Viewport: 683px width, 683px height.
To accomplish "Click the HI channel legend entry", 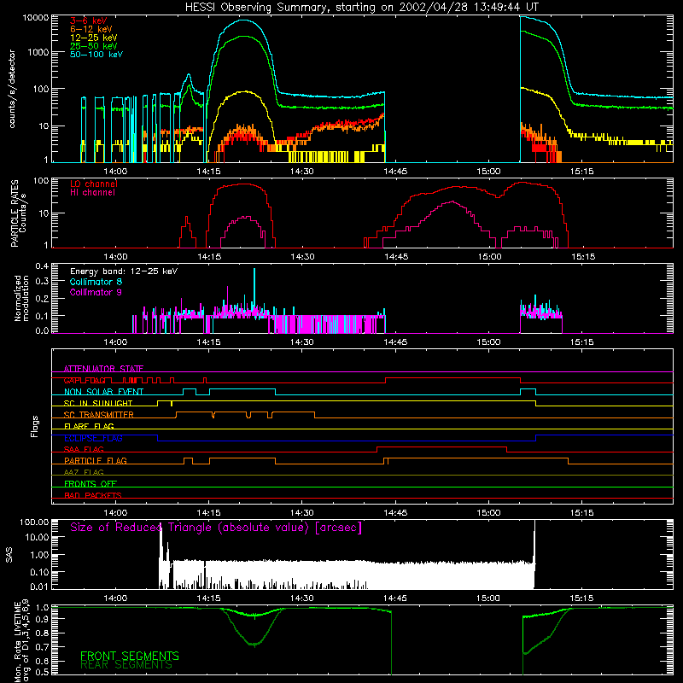I will pos(92,193).
